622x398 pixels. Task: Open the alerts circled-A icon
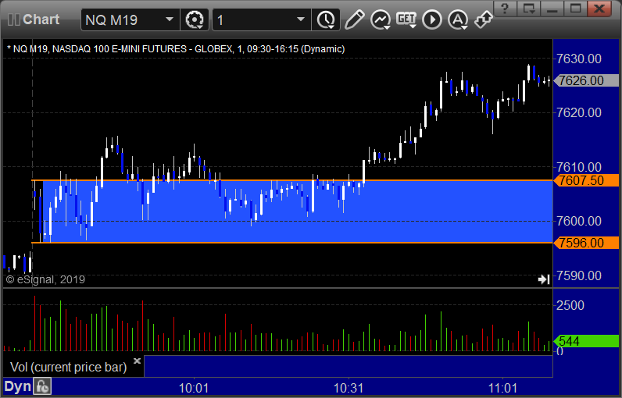coord(458,20)
